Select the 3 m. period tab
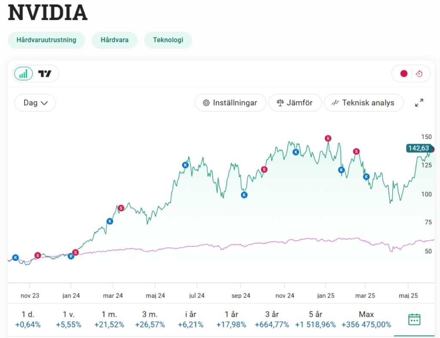This screenshot has height=338, width=440. (x=150, y=320)
